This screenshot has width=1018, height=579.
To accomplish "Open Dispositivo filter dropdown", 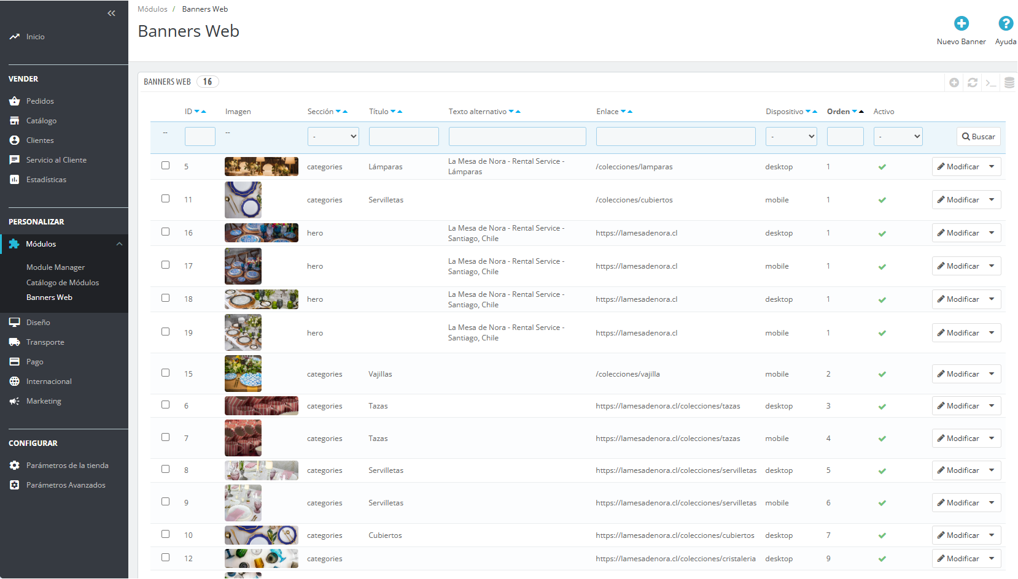I will point(791,136).
